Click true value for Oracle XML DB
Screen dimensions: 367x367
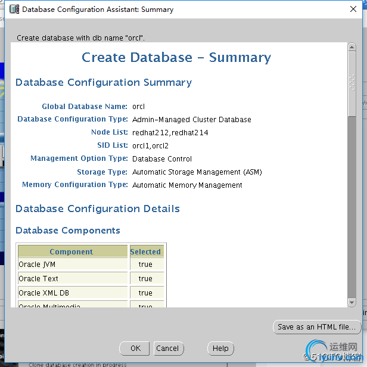coord(145,293)
